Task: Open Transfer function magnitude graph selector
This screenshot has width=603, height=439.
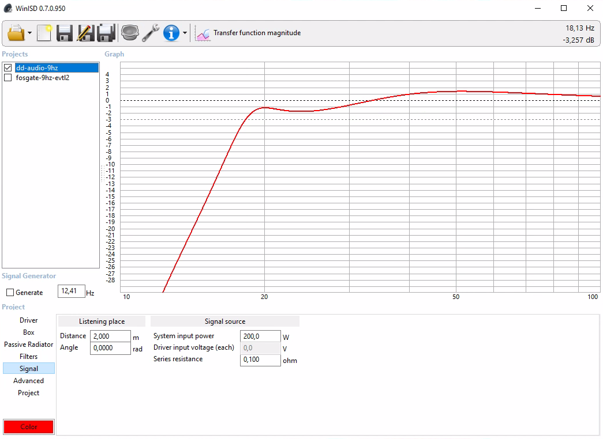Action: point(257,33)
